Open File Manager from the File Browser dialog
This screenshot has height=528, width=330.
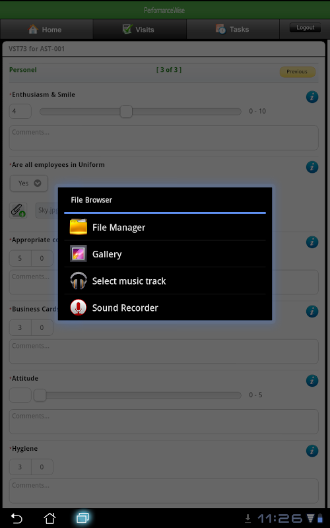[164, 227]
